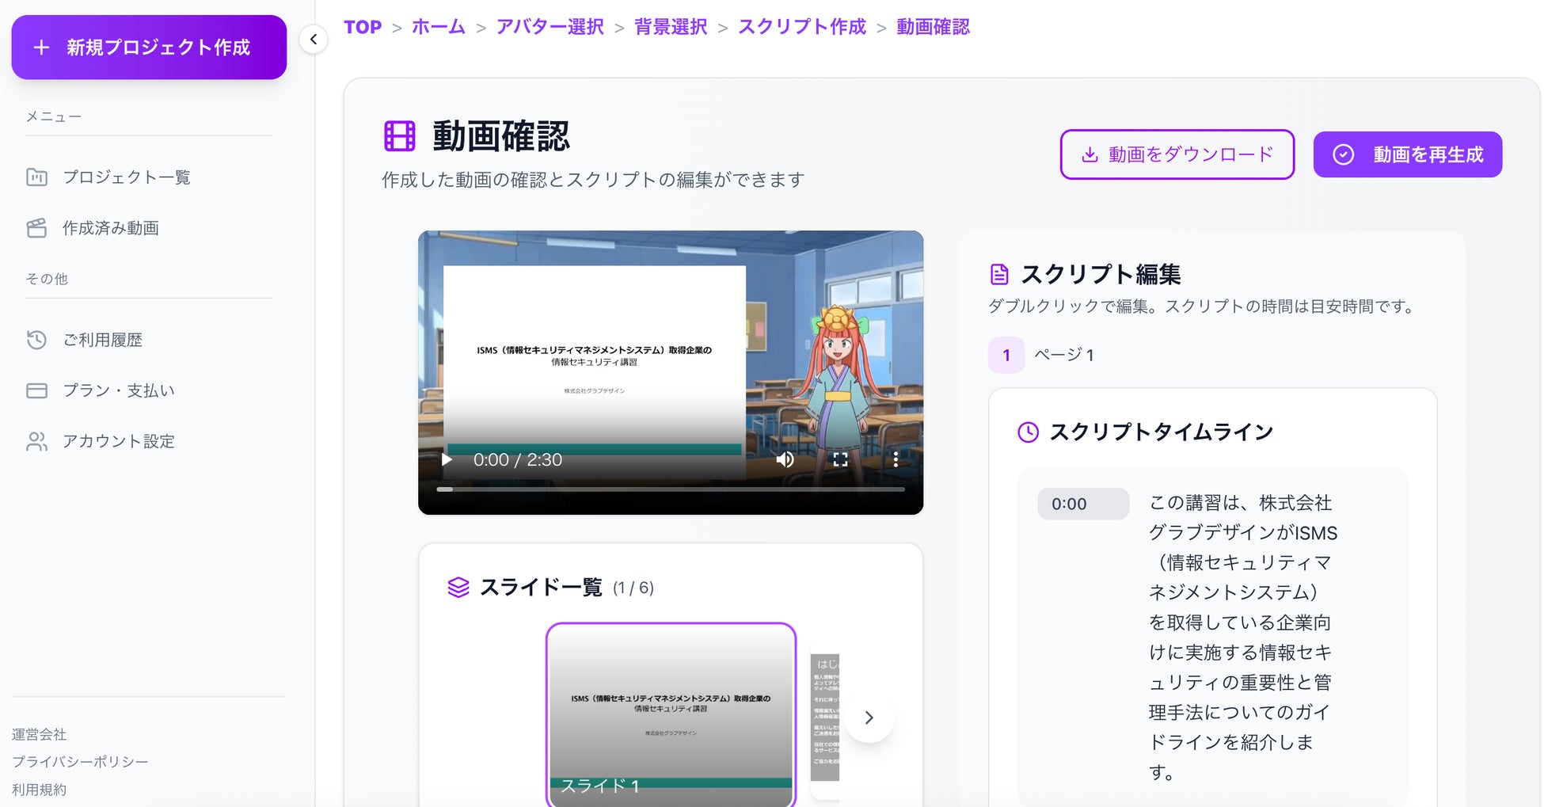1544x807 pixels.
Task: Click the アカウント設定 people icon
Action: [x=36, y=441]
